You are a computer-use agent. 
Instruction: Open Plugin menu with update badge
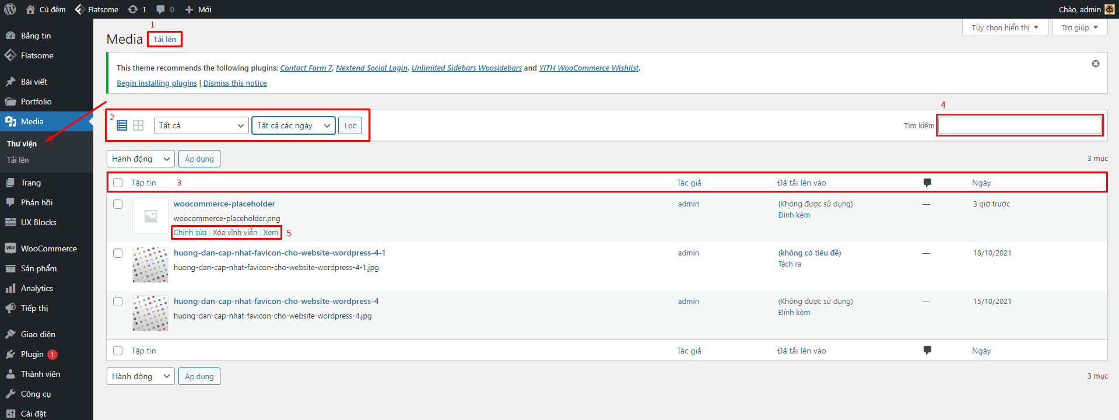(x=47, y=354)
